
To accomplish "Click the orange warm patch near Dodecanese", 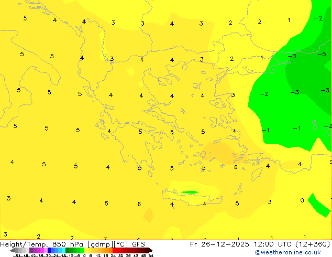I will pos(223,152).
